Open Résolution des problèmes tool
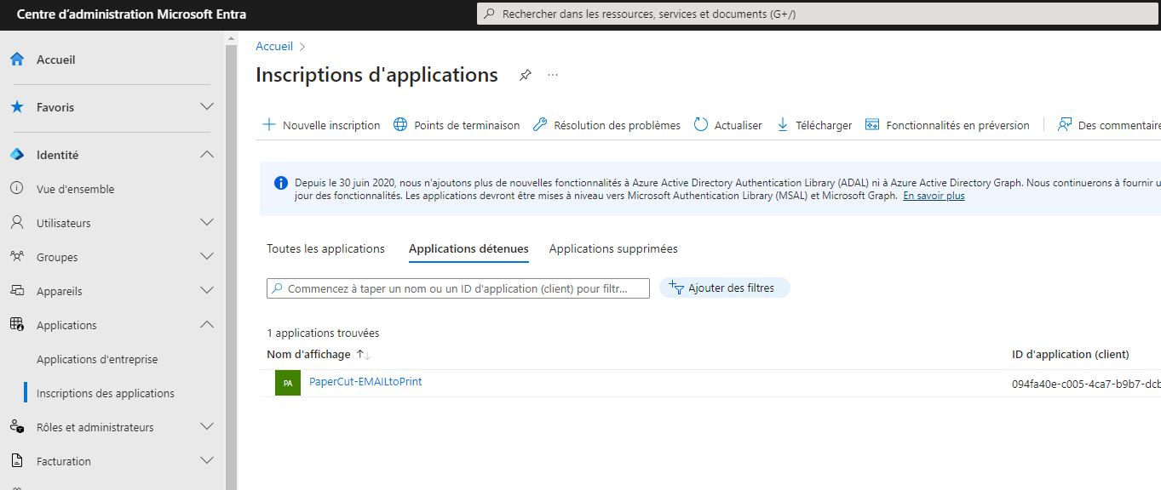The width and height of the screenshot is (1161, 490). [606, 125]
